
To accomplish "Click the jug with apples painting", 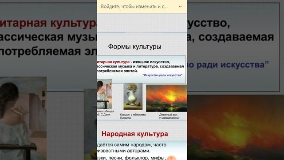I will point(133,96).
